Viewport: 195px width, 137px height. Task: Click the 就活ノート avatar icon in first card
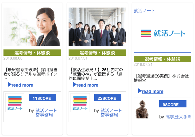[x=15, y=103]
